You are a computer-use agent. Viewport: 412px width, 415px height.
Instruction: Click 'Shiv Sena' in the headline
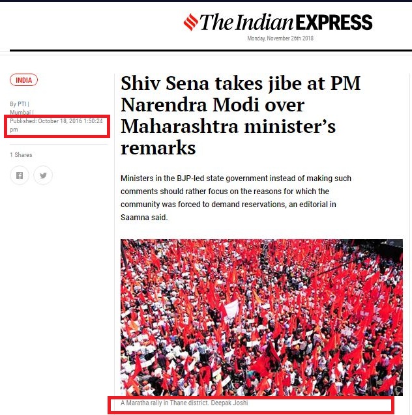[165, 83]
